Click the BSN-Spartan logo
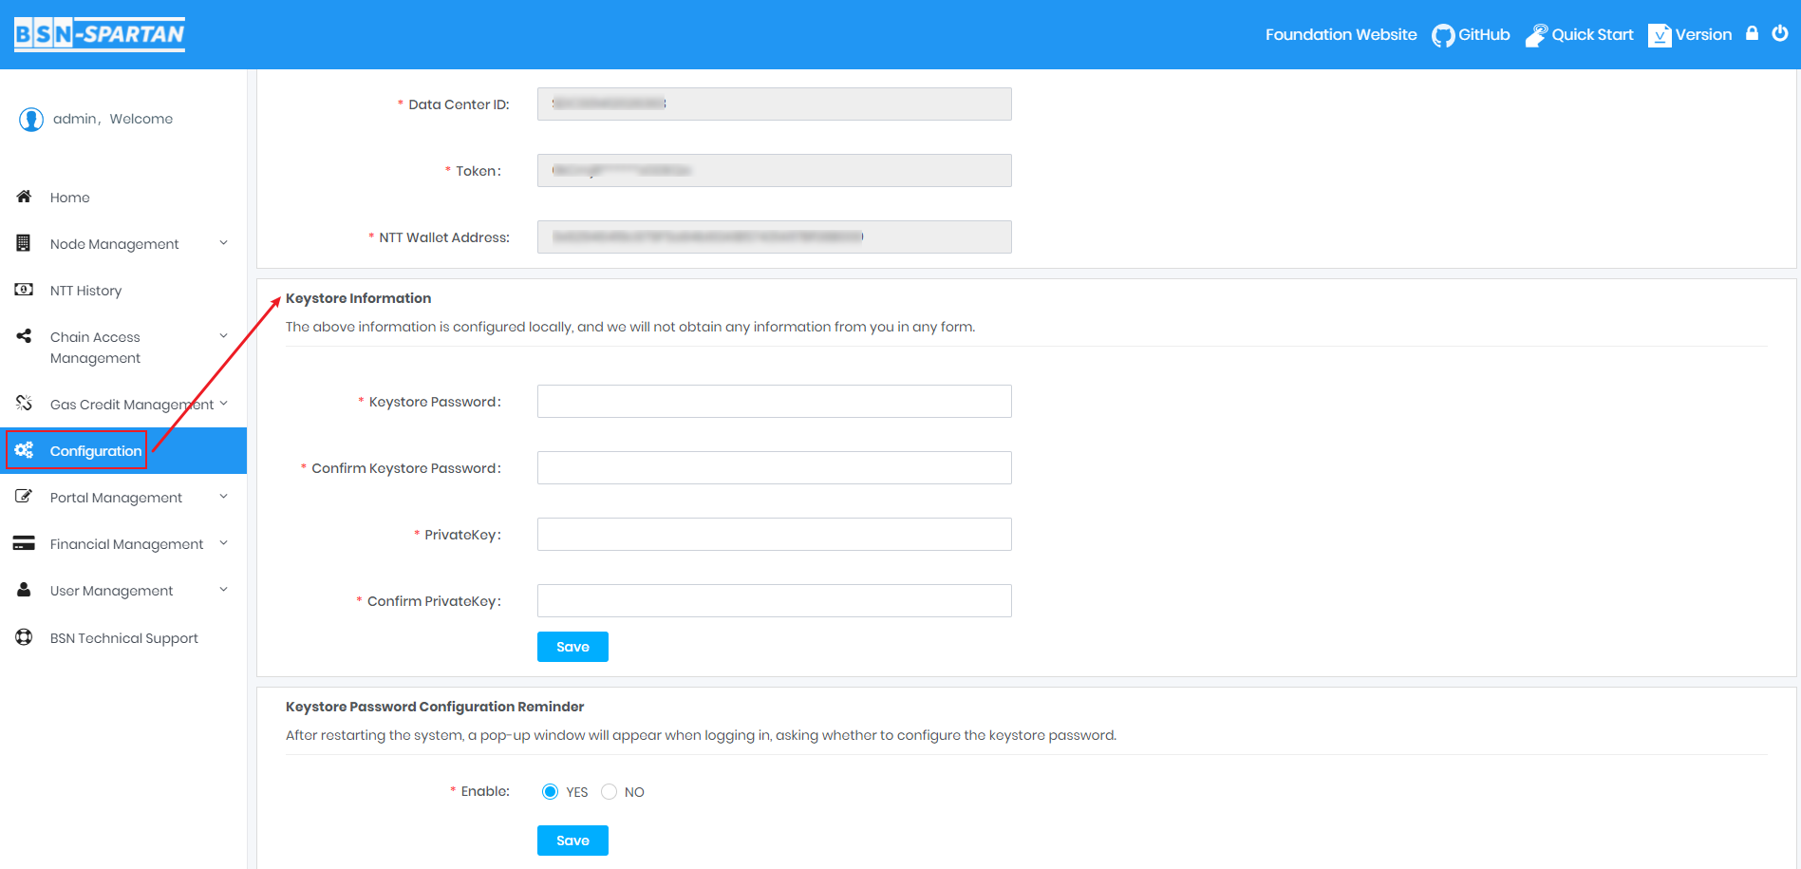The image size is (1801, 869). click(x=100, y=34)
